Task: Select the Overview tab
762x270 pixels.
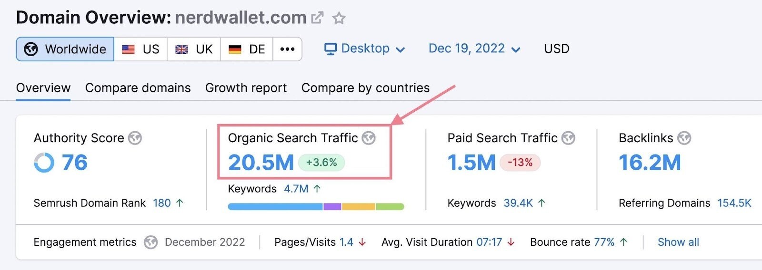Action: click(43, 88)
